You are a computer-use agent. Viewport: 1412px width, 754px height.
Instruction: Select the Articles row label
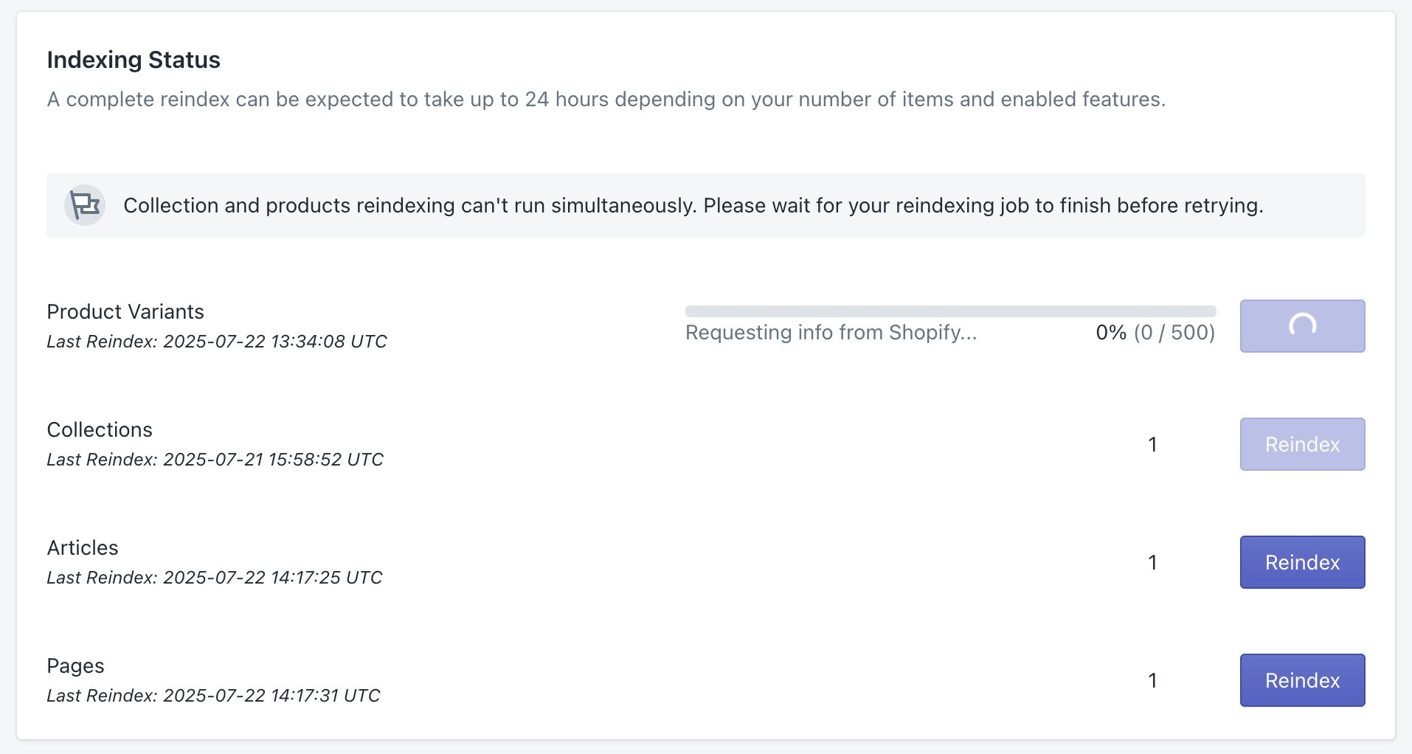click(83, 547)
